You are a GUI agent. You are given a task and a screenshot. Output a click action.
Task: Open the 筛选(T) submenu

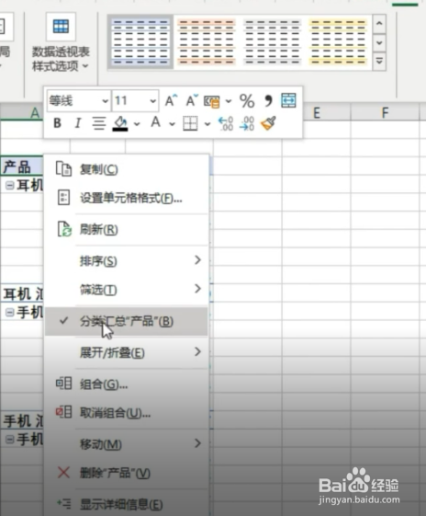(127, 290)
